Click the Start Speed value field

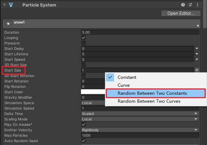[x=138, y=59]
